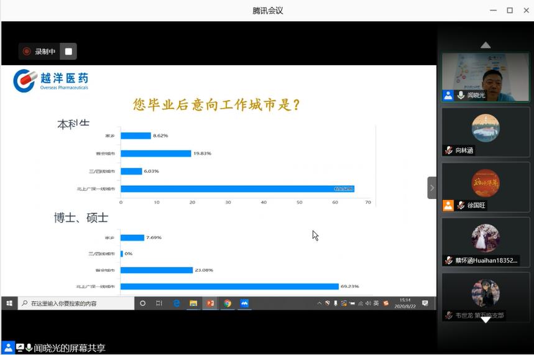The width and height of the screenshot is (534, 355).
Task: Open Tencent Meeting icon on shared taskbar
Action: (x=244, y=303)
